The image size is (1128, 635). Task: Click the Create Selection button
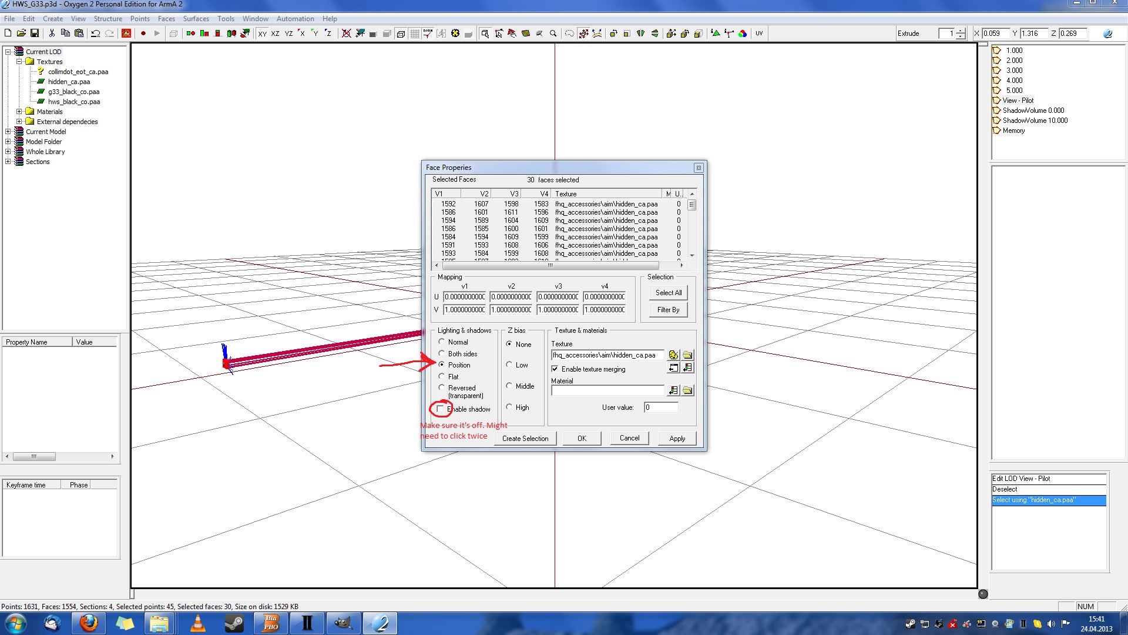525,439
